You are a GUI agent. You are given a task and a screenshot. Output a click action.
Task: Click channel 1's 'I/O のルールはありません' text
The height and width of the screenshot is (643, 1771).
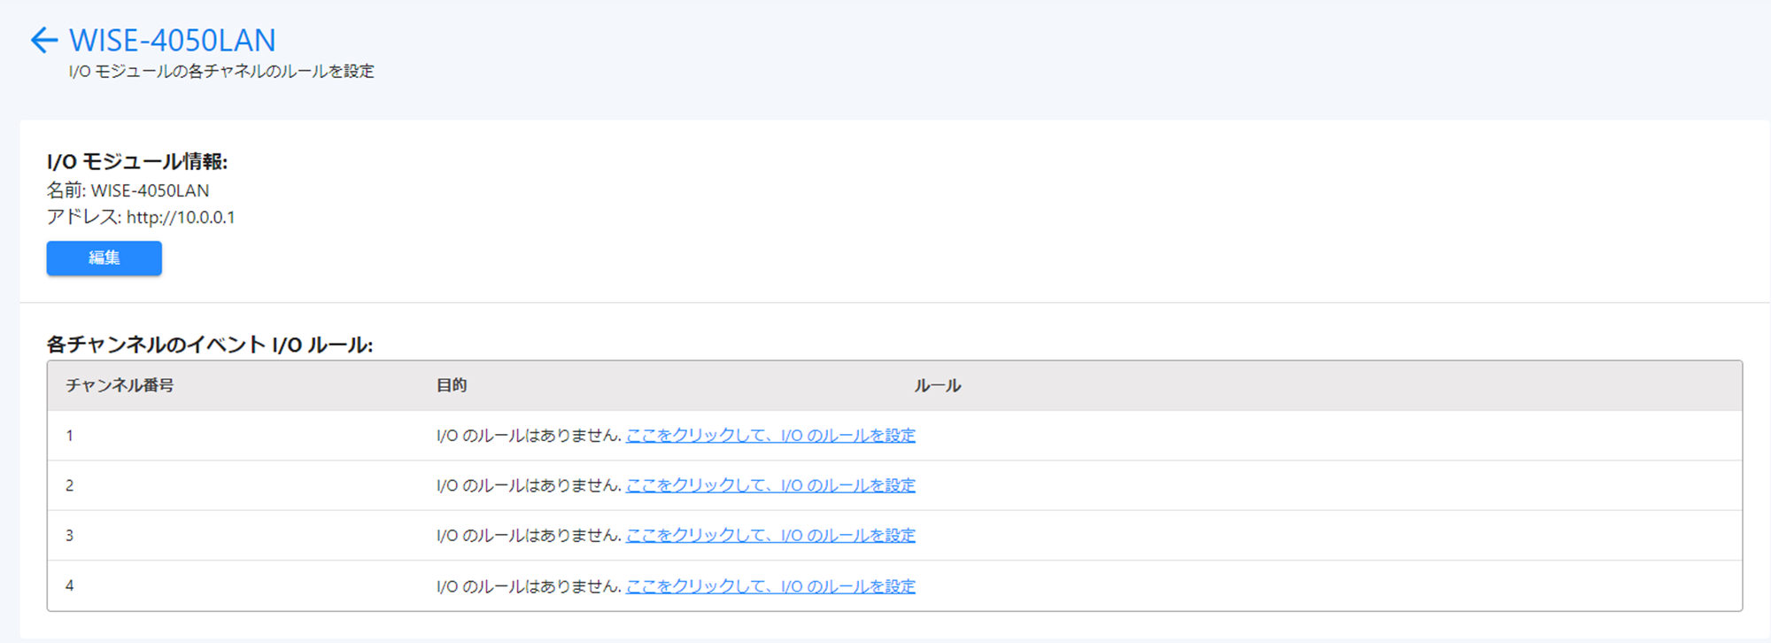click(x=529, y=435)
